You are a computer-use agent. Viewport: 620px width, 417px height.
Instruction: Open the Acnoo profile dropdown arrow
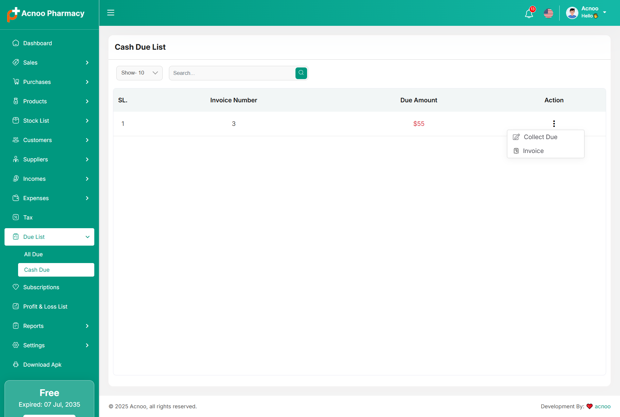[604, 12]
